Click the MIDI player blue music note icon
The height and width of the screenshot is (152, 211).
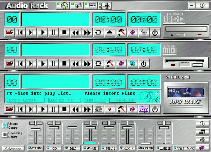132,64
